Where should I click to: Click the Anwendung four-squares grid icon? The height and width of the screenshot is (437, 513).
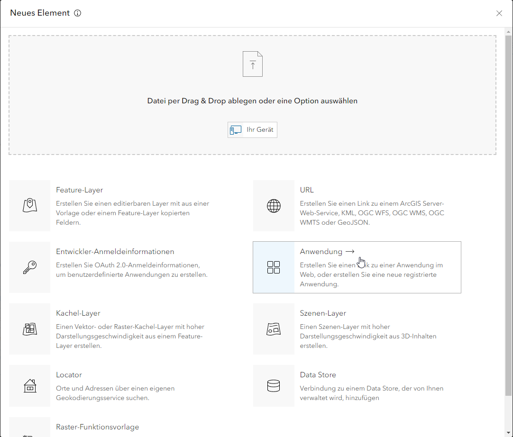[274, 267]
